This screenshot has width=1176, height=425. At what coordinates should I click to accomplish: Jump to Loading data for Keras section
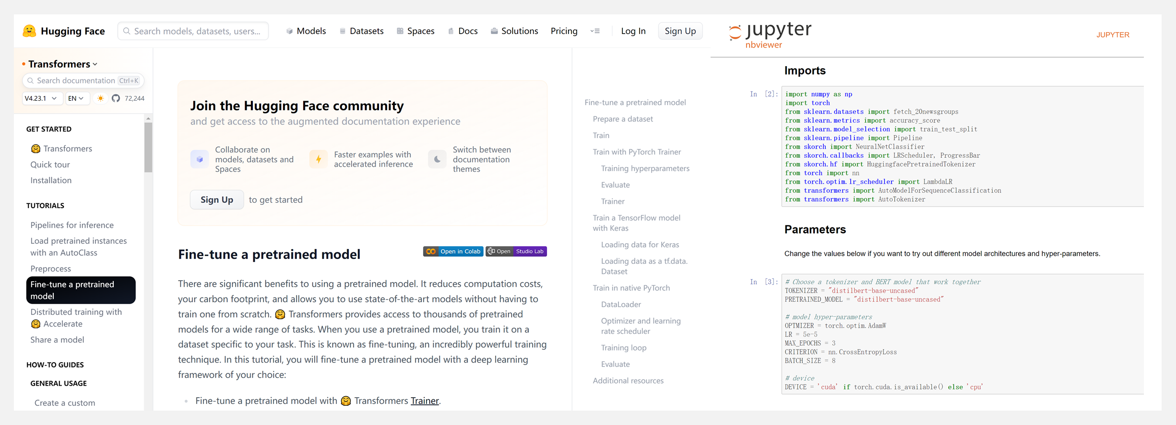[640, 245]
